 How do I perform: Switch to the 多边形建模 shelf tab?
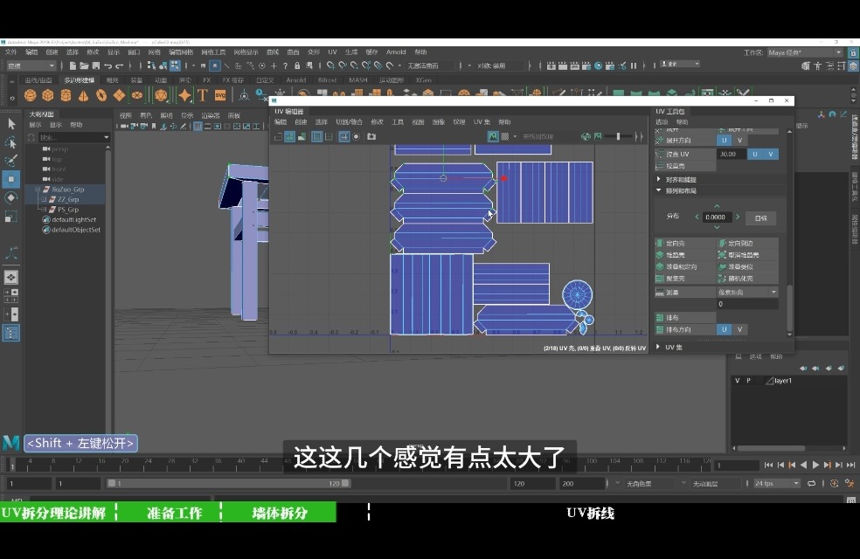77,80
